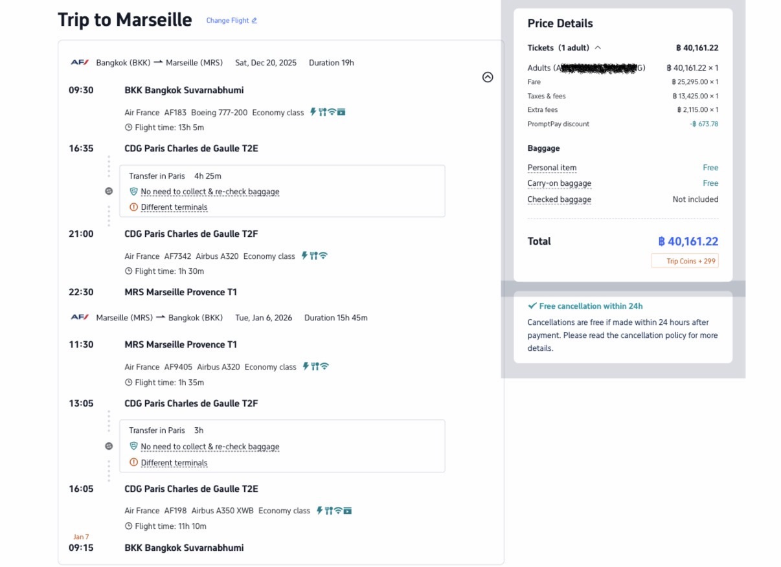The height and width of the screenshot is (567, 781).
Task: Collapse the flight itinerary with the circled chevron
Action: (488, 77)
